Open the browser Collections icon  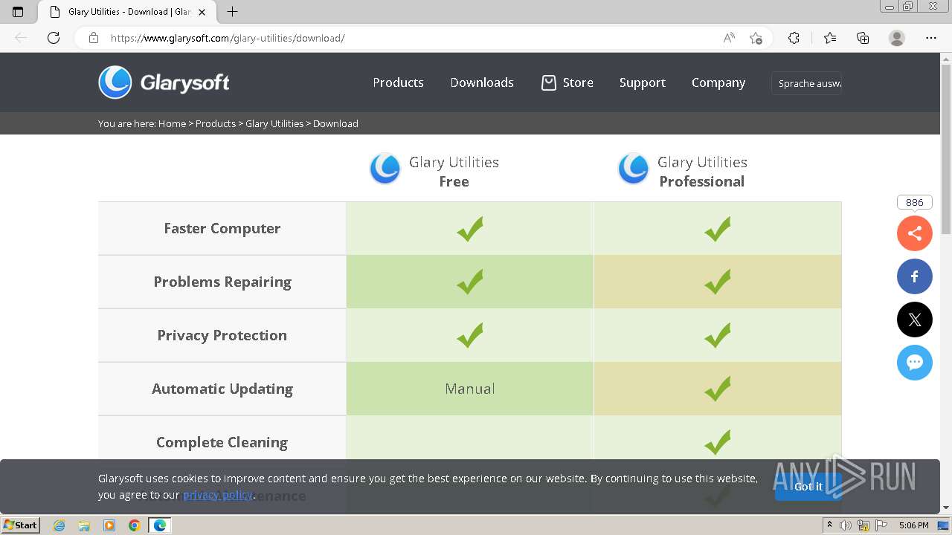(x=863, y=38)
